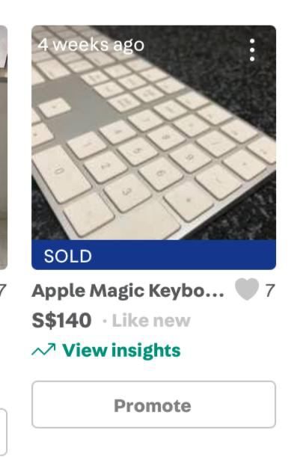Open the three-dot options menu on listing photo

click(x=252, y=50)
